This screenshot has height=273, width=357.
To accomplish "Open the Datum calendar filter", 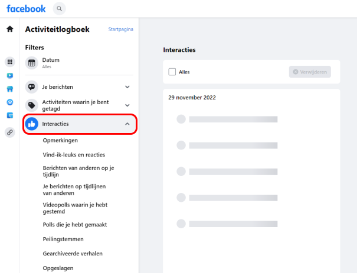I will point(79,63).
